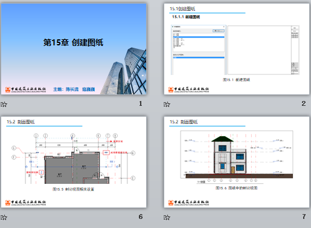Screen dimensions: 311x228
Task: Click the publisher logo on slide 2
Action: click(x=188, y=90)
